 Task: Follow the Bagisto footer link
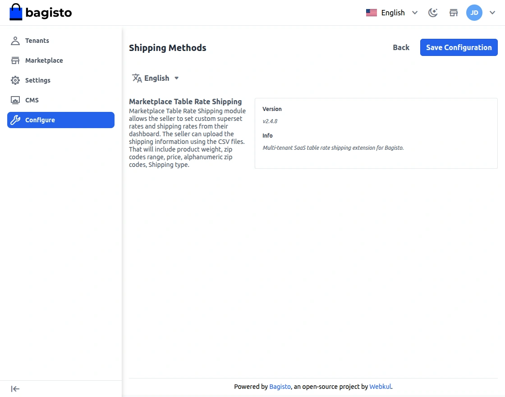pyautogui.click(x=280, y=386)
